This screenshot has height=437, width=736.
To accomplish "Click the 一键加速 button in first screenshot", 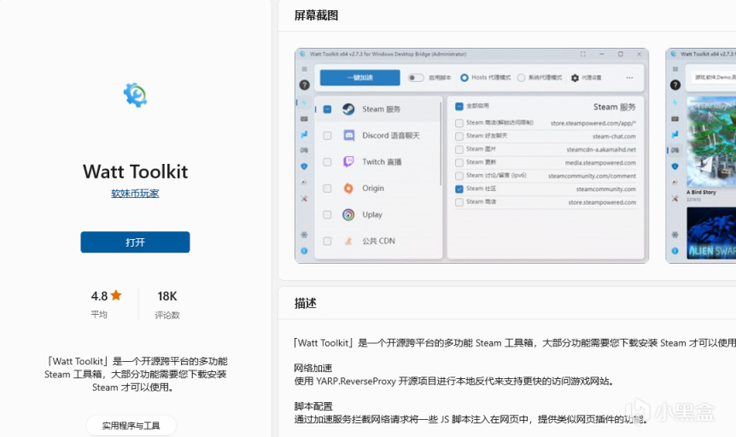I will pos(360,78).
